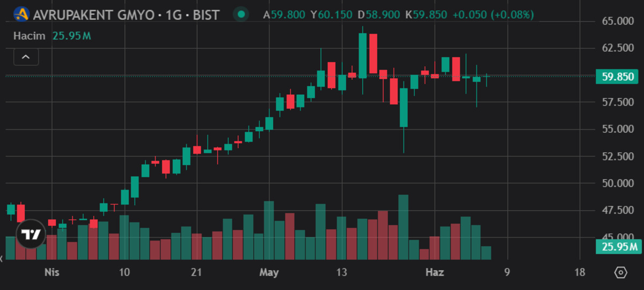
Task: Click the 47.500 price axis label
Action: click(x=618, y=210)
